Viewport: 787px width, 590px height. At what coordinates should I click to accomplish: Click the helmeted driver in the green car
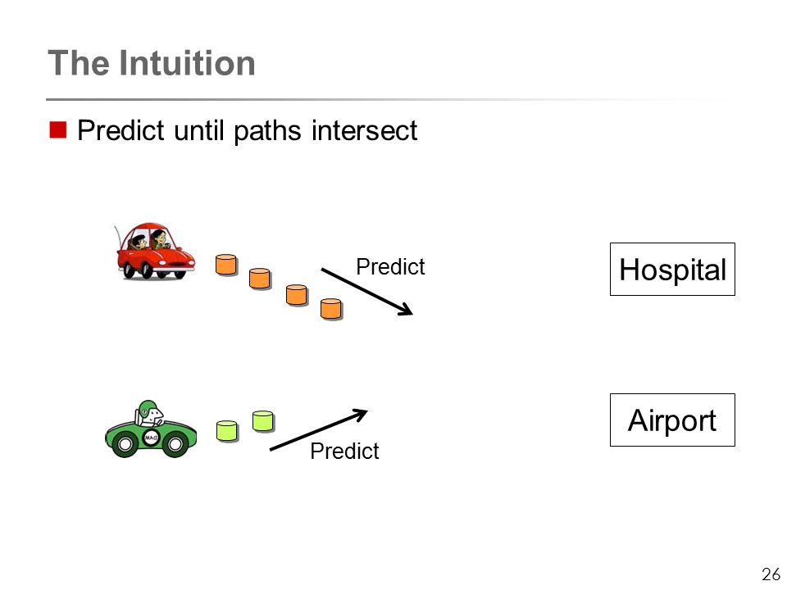(x=149, y=414)
